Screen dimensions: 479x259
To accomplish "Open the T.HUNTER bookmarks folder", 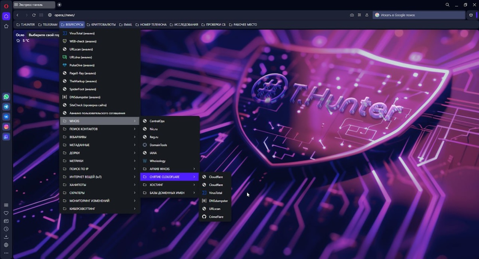I will [26, 25].
